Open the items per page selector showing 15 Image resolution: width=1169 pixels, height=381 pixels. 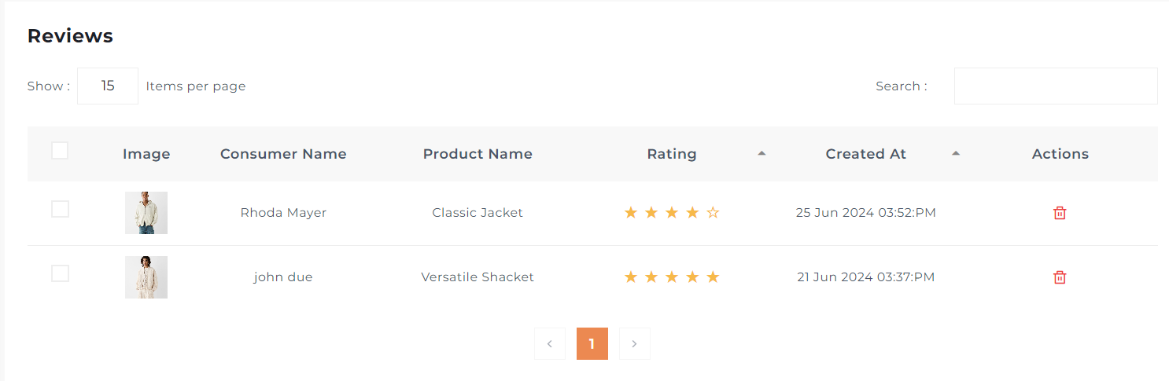pyautogui.click(x=108, y=86)
